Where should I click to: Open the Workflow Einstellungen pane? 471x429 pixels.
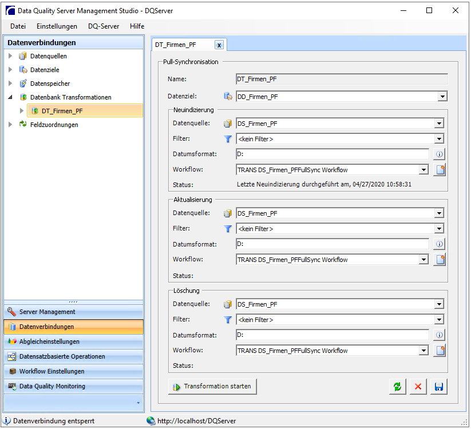click(x=74, y=371)
